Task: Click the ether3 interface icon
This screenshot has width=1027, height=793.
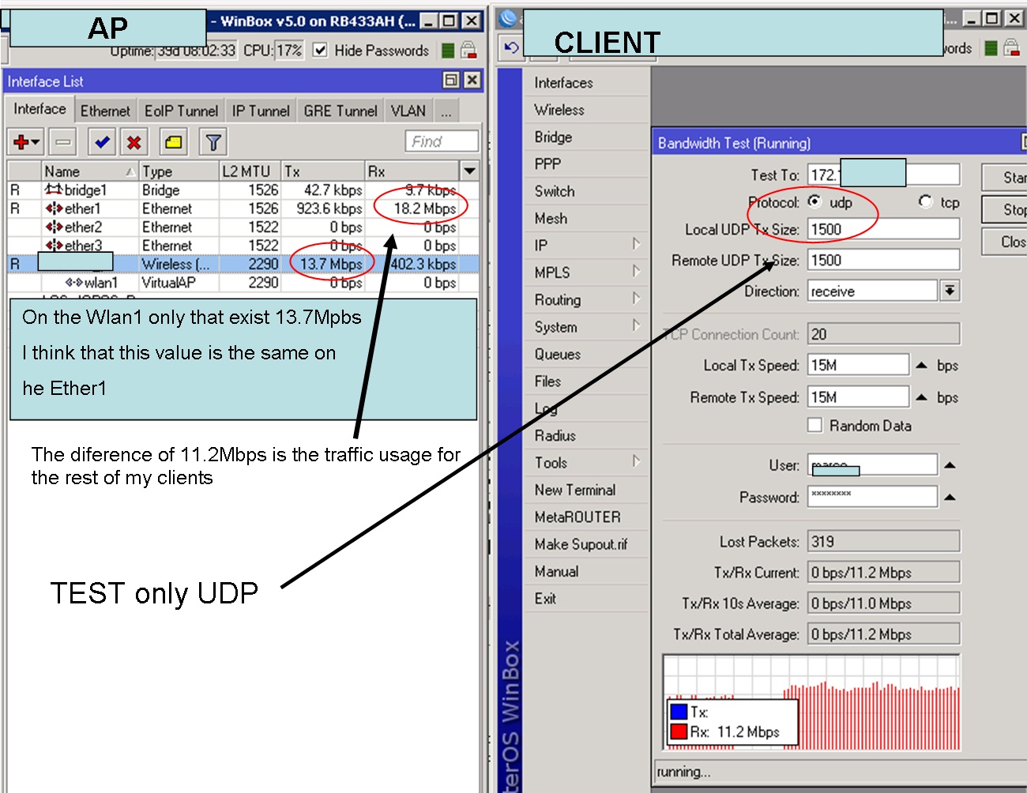Action: [54, 245]
